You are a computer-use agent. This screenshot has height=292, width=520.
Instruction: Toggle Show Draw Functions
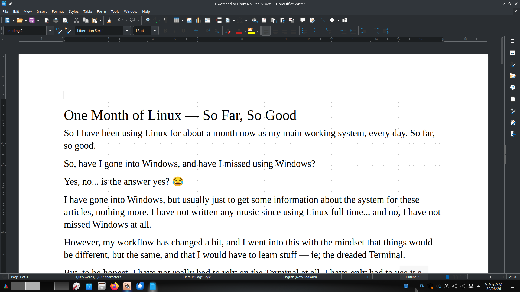[345, 20]
